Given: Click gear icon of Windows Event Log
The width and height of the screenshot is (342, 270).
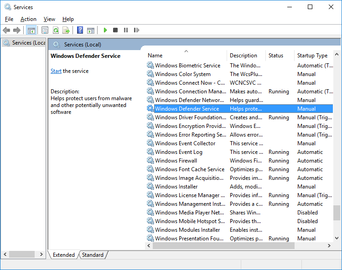Looking at the screenshot, I should pyautogui.click(x=150, y=152).
